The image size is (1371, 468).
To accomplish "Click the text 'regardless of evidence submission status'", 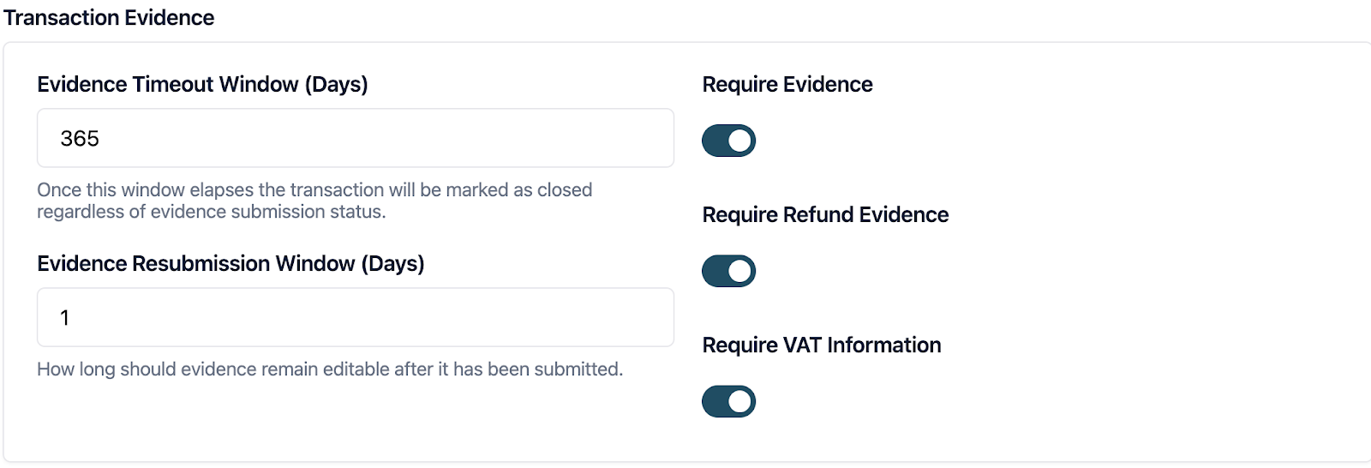I will coord(211,212).
